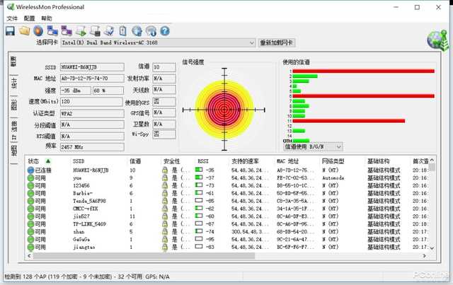Viewport: 453px width, 285px height.
Task: Click the 状态 column sort arrow
Action: (x=48, y=161)
